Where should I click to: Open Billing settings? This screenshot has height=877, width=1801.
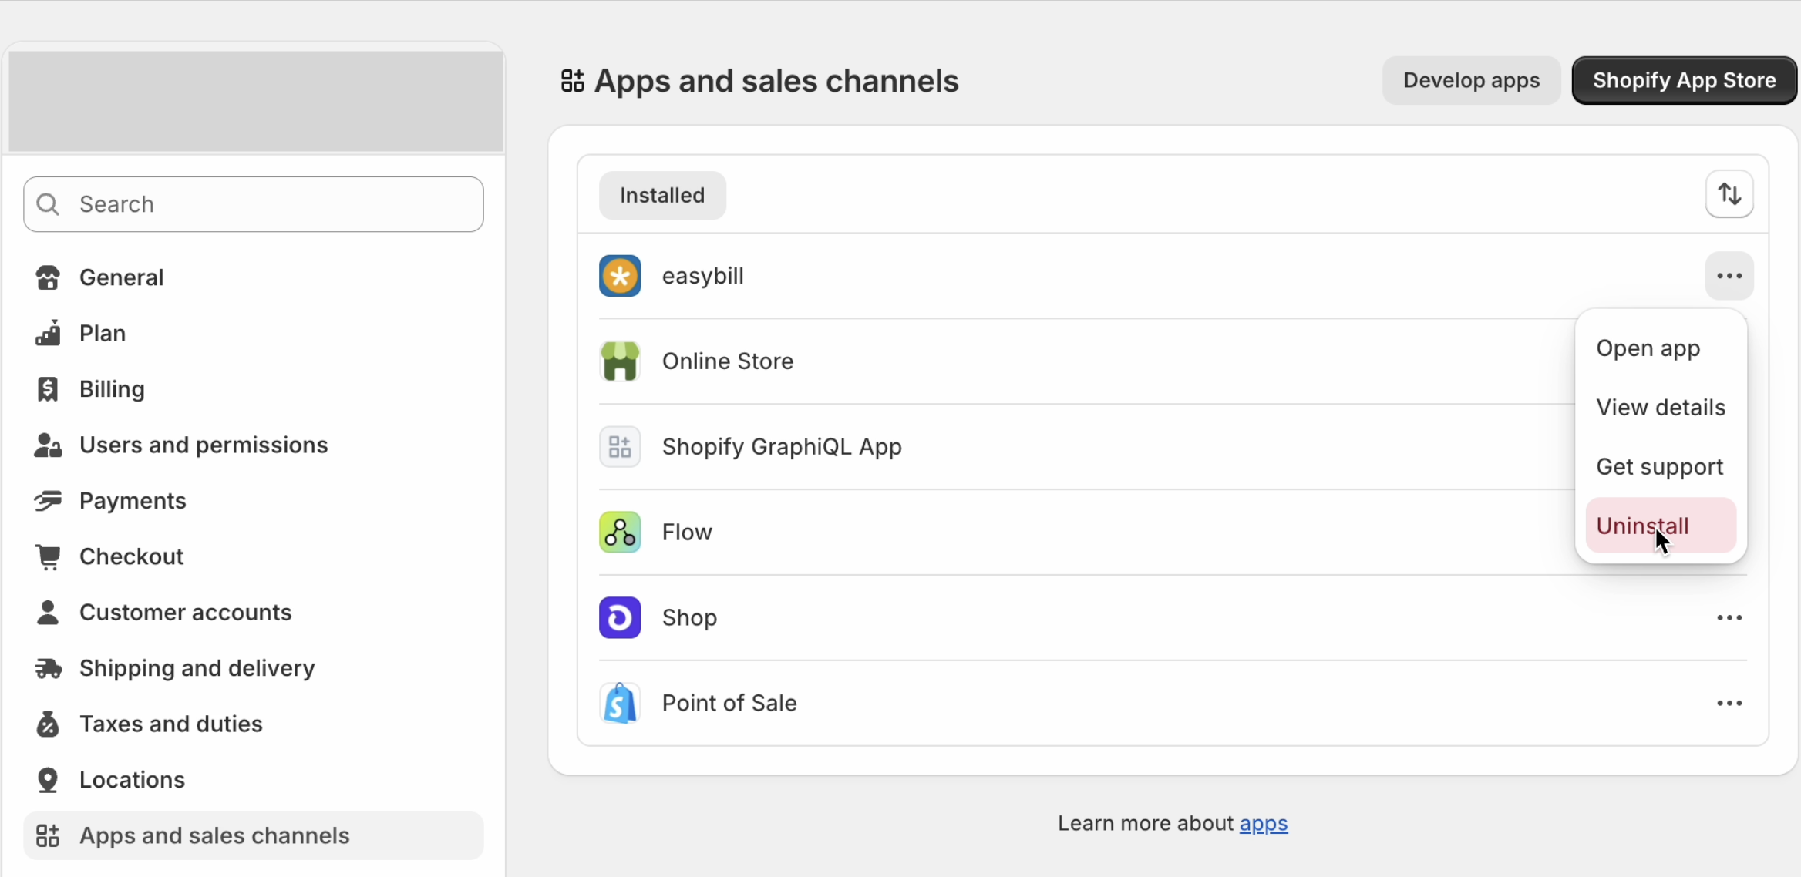254,389
